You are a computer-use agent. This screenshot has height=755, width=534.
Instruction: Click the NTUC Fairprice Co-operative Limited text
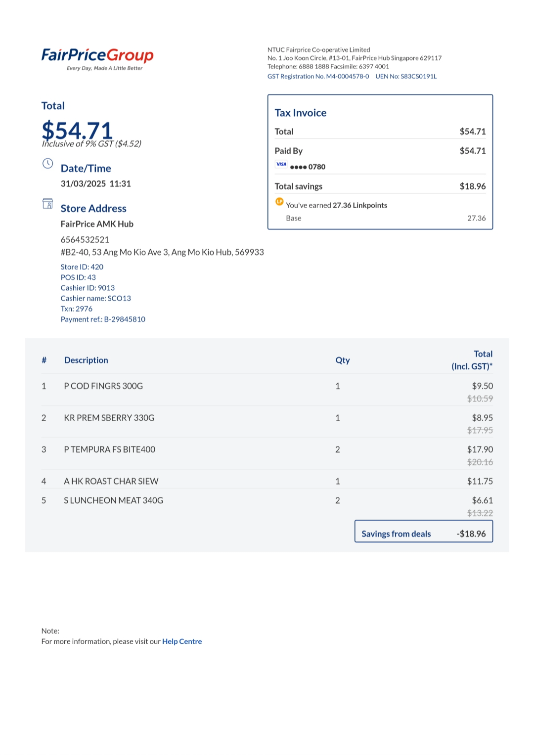(319, 50)
